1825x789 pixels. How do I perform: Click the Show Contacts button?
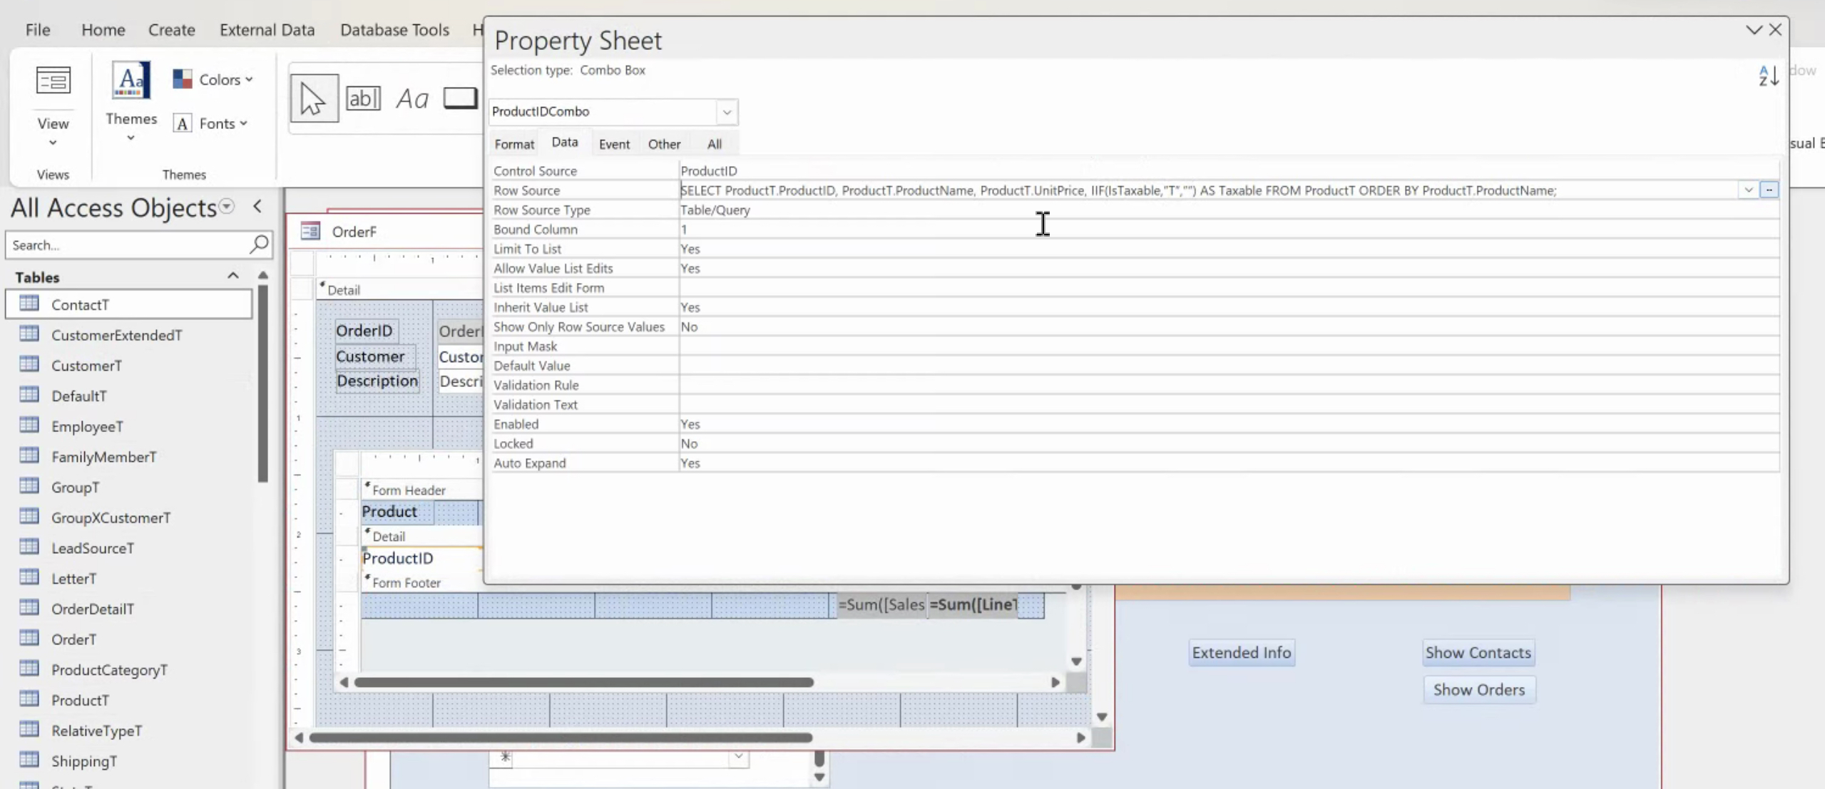pyautogui.click(x=1478, y=652)
